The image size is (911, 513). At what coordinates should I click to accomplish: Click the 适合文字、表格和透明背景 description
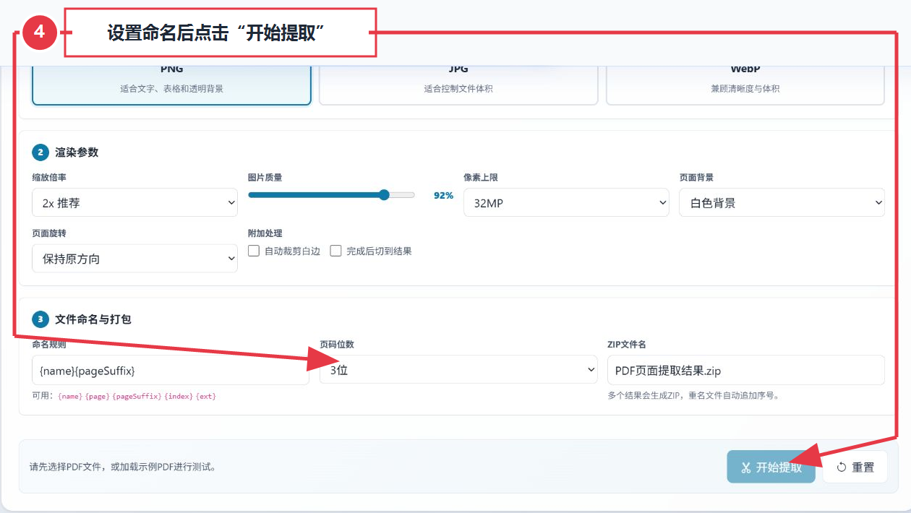(x=172, y=89)
